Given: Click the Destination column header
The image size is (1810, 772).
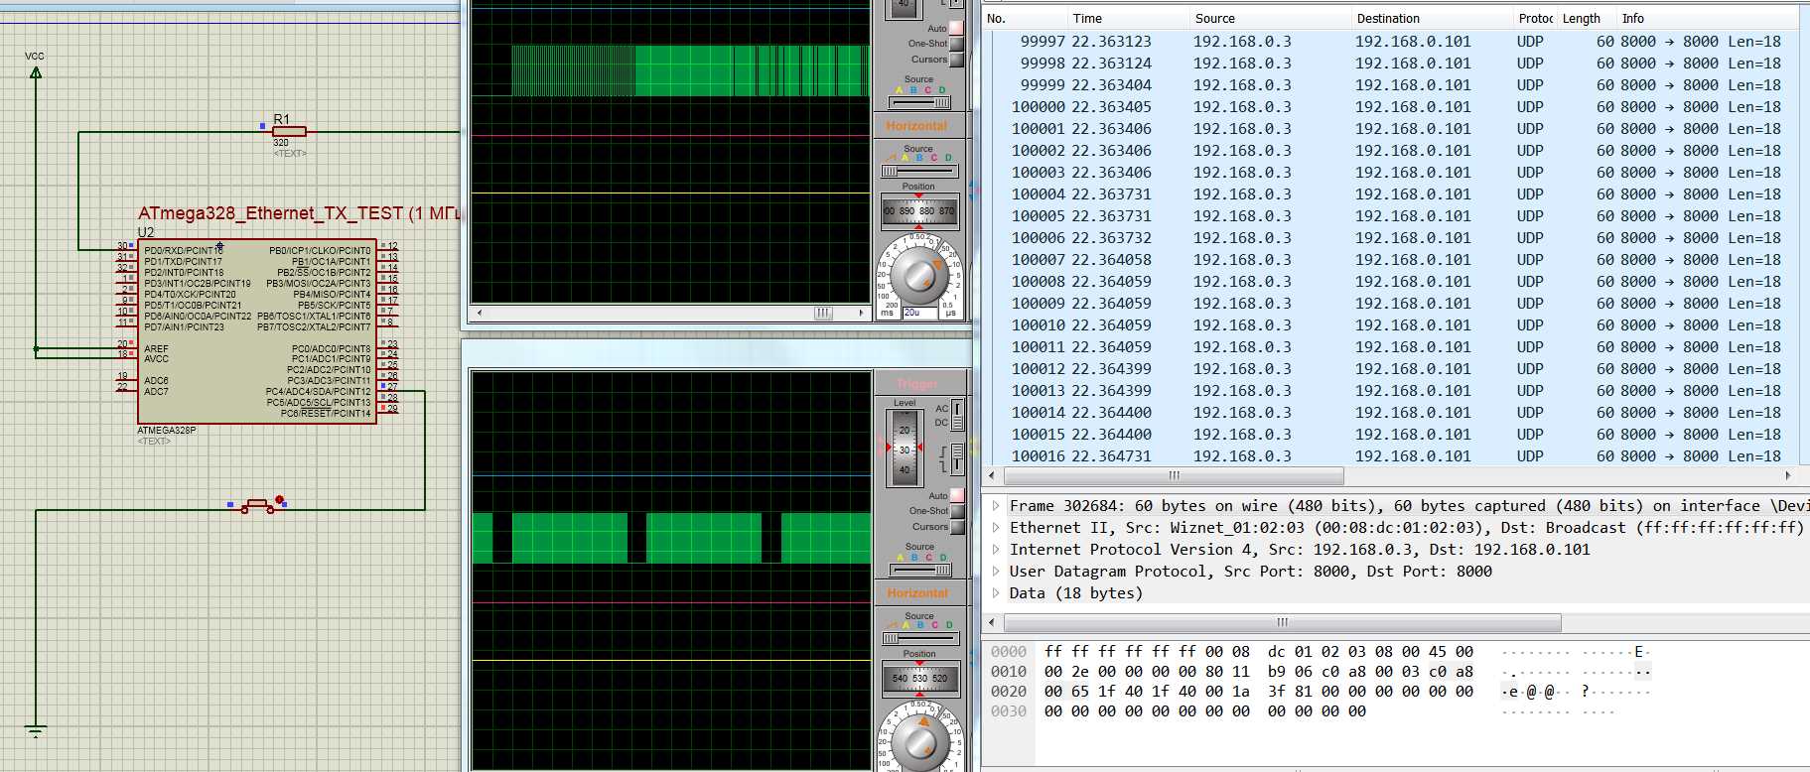Looking at the screenshot, I should [x=1387, y=18].
